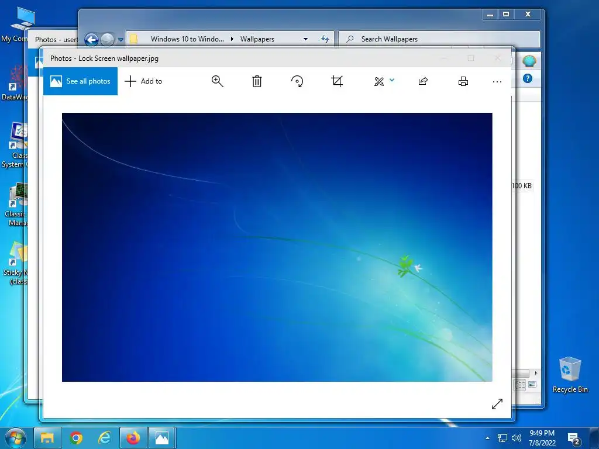Expand Explorer address bar history dropdown
Viewport: 599px width, 449px height.
305,39
